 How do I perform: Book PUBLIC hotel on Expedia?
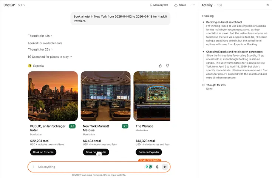[x=43, y=152]
